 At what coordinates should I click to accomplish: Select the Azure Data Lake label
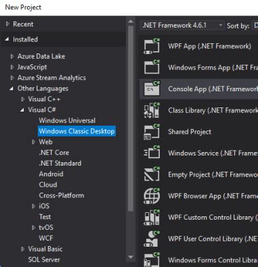[x=41, y=56]
